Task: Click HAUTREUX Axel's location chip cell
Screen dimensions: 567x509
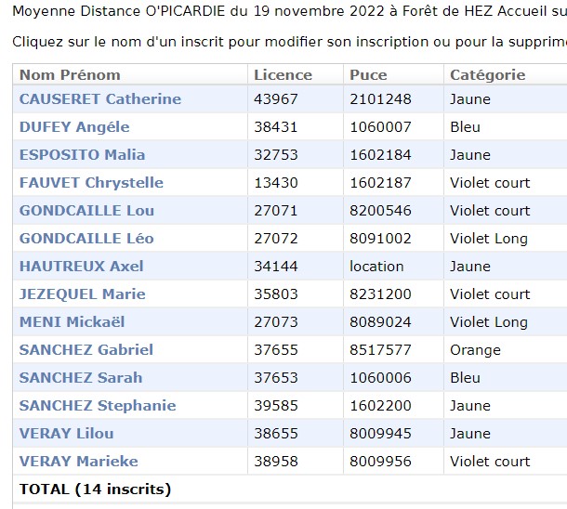Action: (376, 267)
